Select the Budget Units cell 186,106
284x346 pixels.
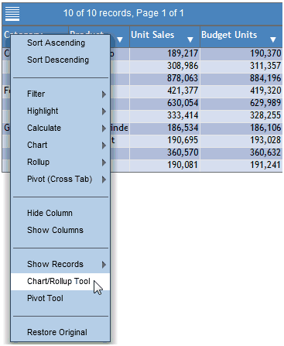[x=241, y=128]
